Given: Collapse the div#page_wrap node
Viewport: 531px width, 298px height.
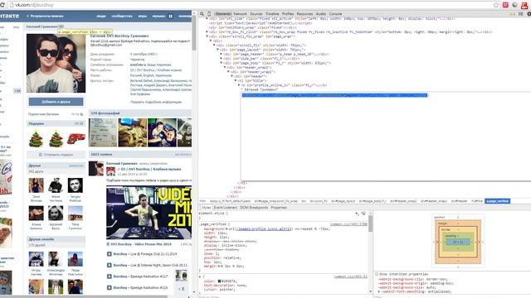Looking at the screenshot, I should click(207, 36).
